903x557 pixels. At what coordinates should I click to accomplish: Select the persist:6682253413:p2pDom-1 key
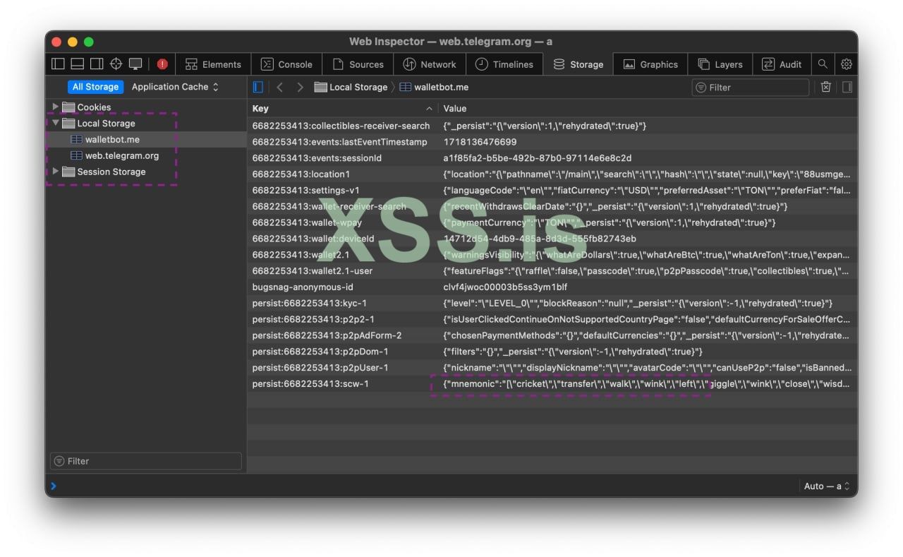[x=320, y=352]
